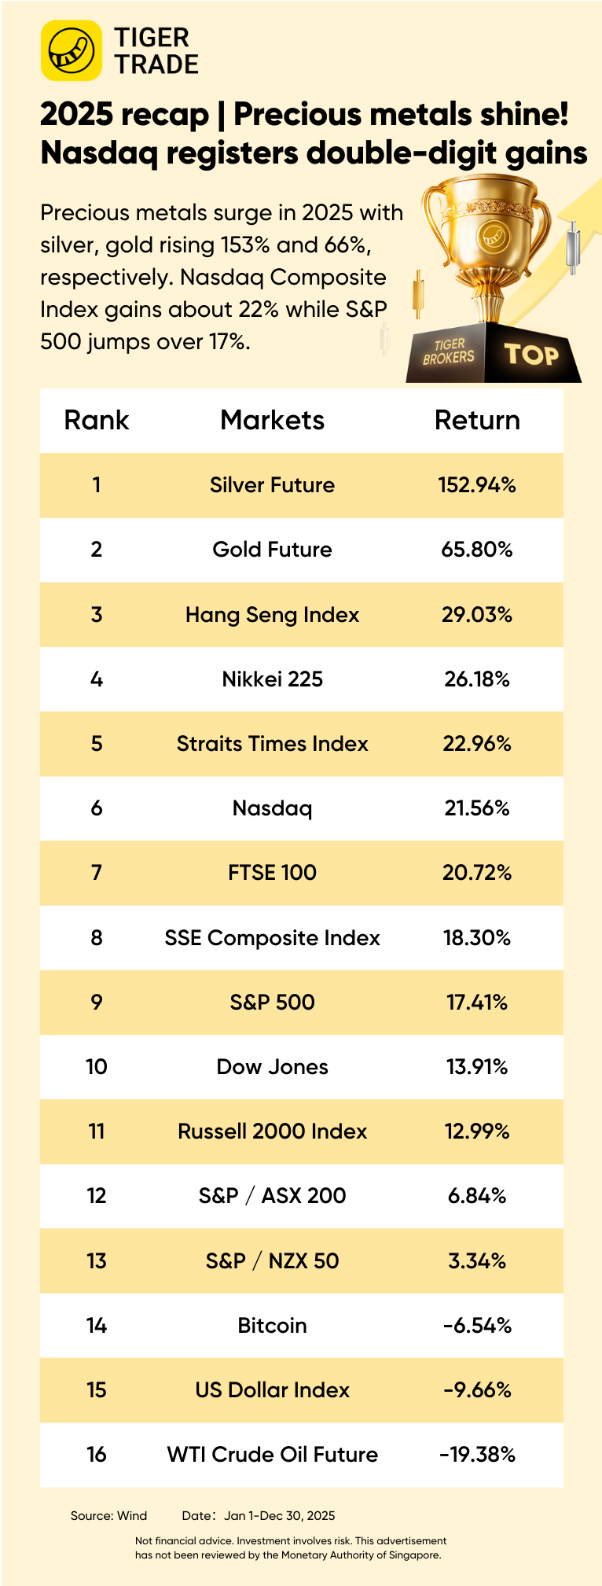The width and height of the screenshot is (602, 1586).
Task: Click the Return column header
Action: [x=477, y=420]
